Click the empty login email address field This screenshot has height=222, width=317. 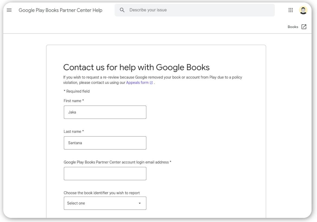pos(105,173)
